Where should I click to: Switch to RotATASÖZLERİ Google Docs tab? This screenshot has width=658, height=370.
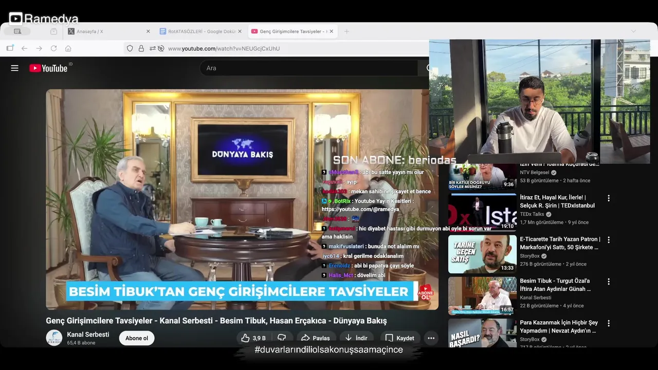pos(200,31)
